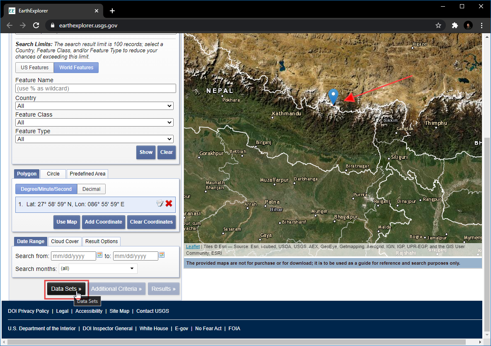The width and height of the screenshot is (491, 346).
Task: Switch to the Cloud Cover tab
Action: 65,241
